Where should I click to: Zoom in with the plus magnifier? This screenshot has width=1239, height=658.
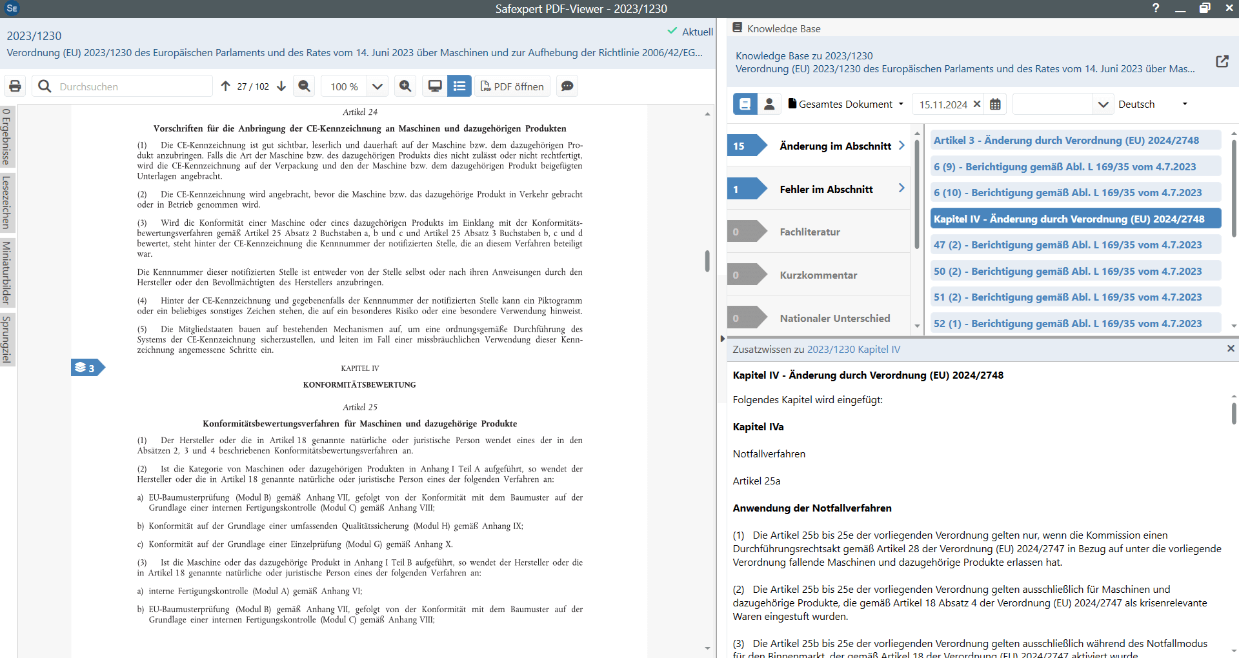405,86
